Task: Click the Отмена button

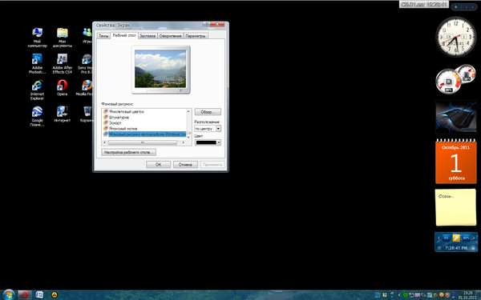Action: (x=185, y=164)
